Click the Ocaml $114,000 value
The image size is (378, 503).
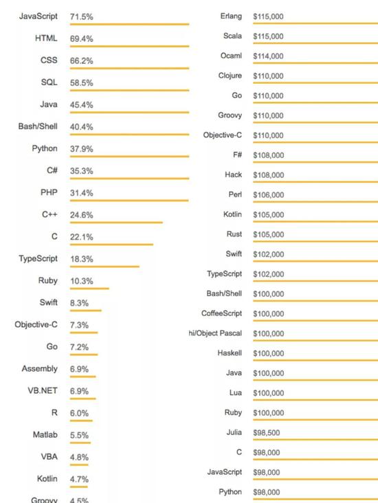(x=268, y=56)
